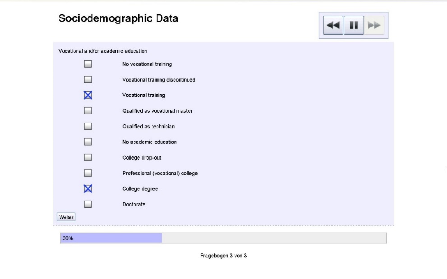The height and width of the screenshot is (279, 447).
Task: Enable the Qualified as technician checkbox
Action: tap(88, 127)
